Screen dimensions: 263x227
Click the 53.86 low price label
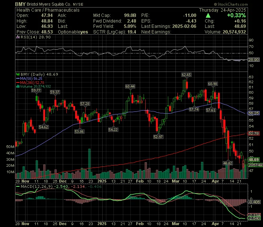click(79, 131)
